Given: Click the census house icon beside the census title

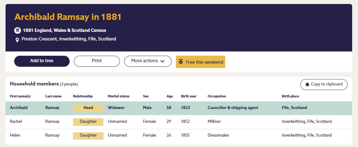Looking at the screenshot, I should coord(18,30).
